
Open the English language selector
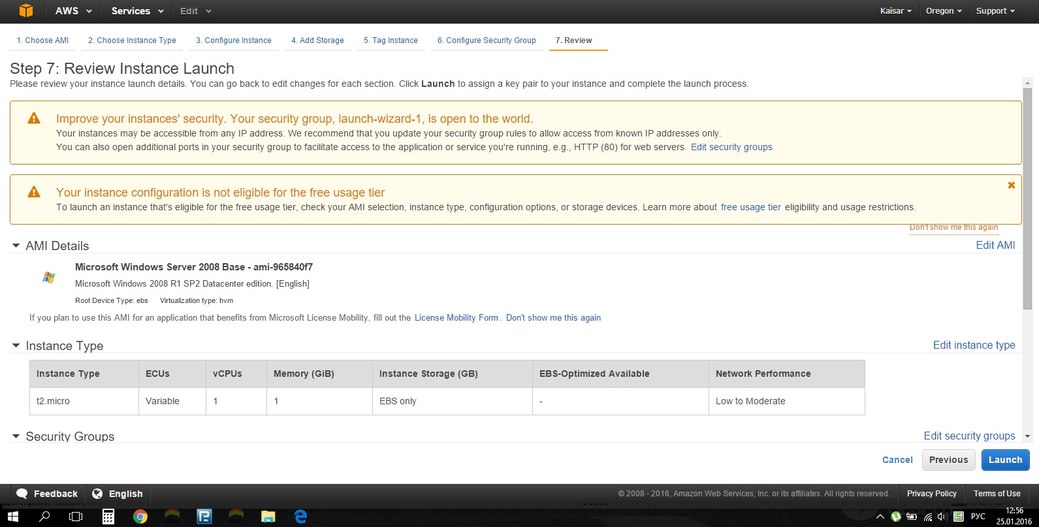[x=118, y=494]
